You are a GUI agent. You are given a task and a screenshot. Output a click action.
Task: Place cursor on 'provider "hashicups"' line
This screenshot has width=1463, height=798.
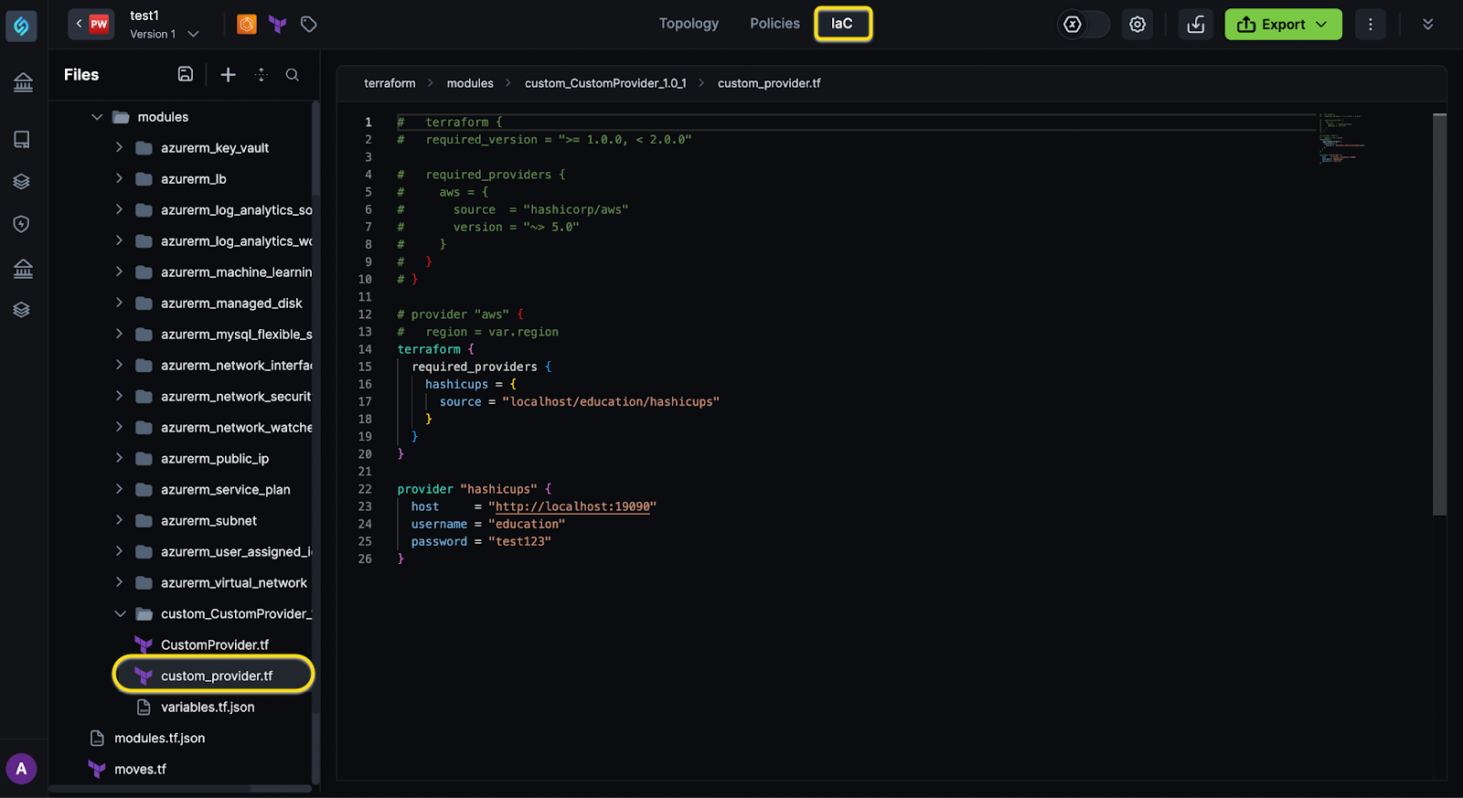pos(474,489)
